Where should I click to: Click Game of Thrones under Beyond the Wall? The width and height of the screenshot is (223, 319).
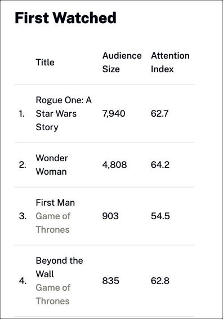pyautogui.click(x=53, y=294)
